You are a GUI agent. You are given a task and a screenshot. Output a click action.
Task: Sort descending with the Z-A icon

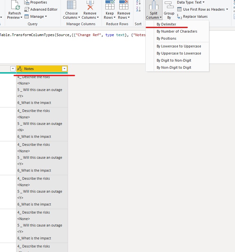coord(138,9)
